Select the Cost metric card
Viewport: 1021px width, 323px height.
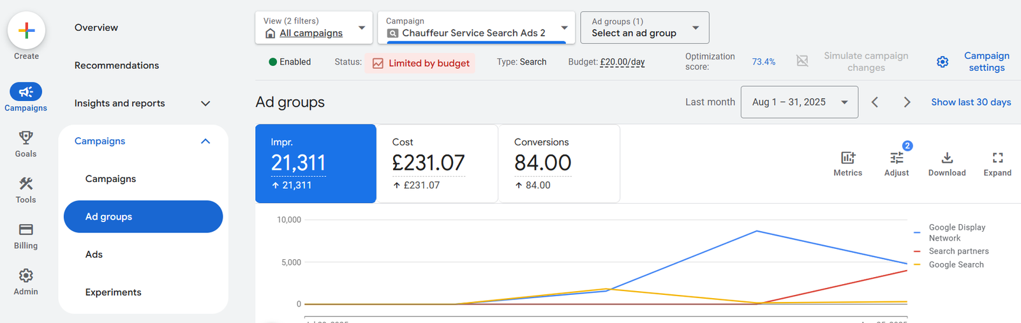click(437, 163)
